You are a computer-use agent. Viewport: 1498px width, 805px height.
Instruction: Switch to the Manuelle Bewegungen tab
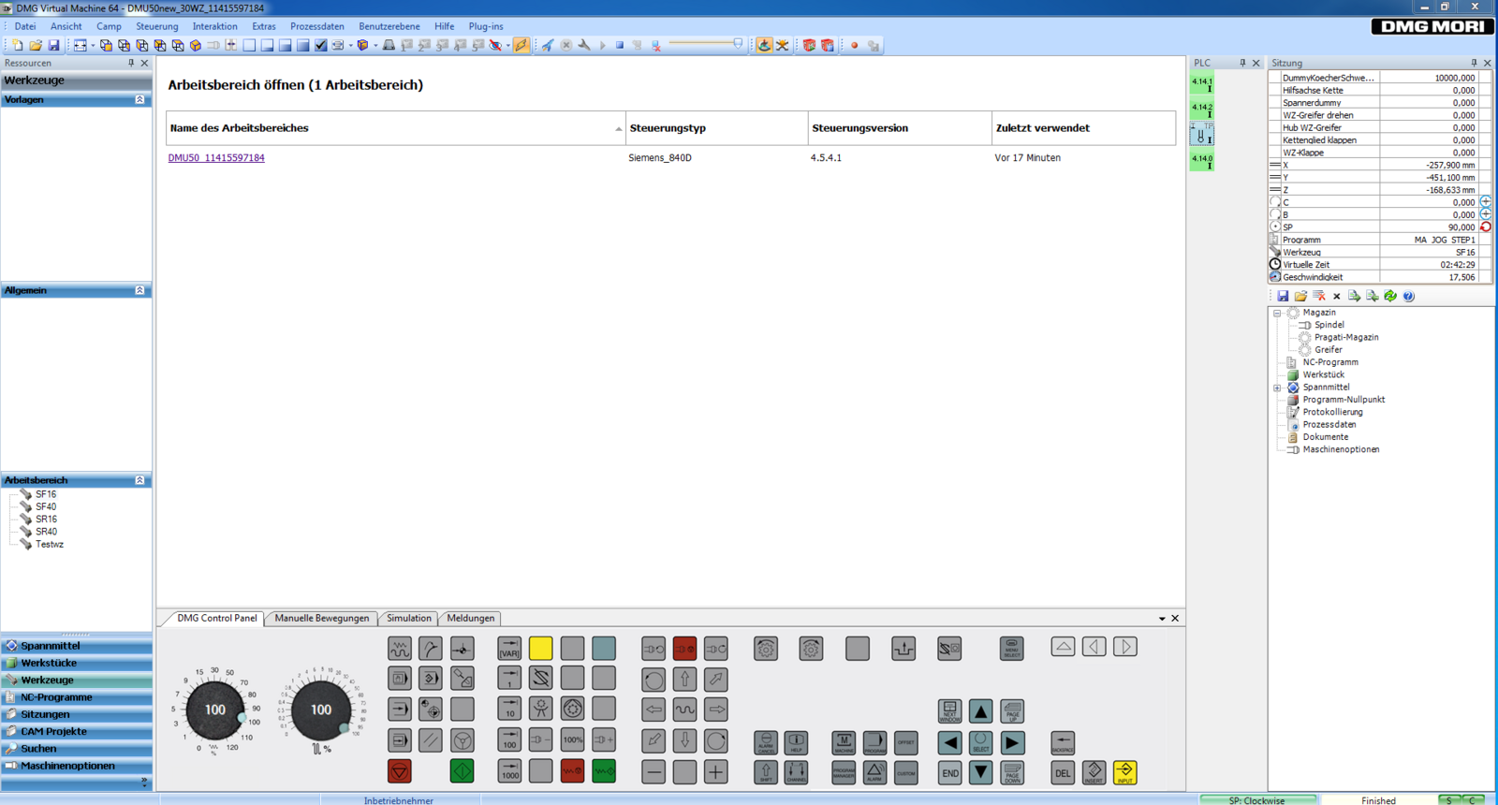coord(321,618)
